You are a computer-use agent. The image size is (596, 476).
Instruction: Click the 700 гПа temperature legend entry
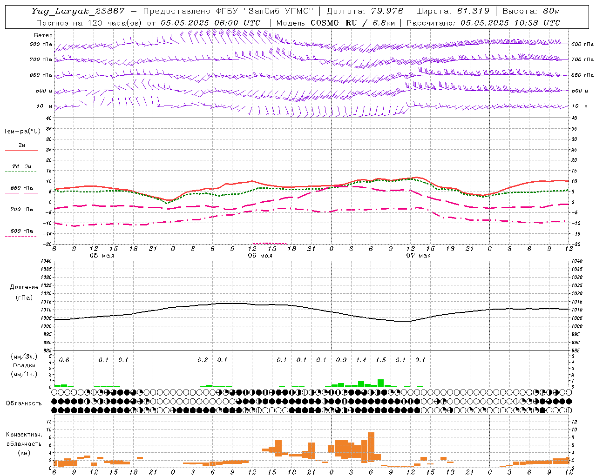tap(22, 209)
